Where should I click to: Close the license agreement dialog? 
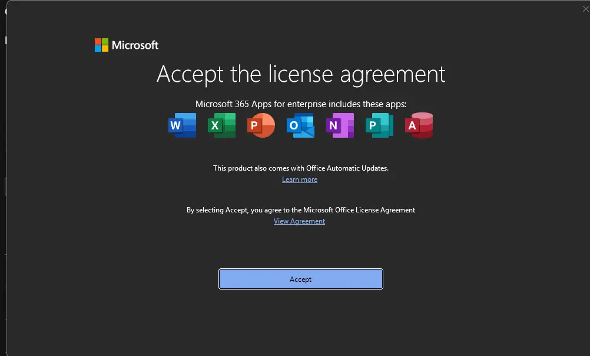point(585,9)
